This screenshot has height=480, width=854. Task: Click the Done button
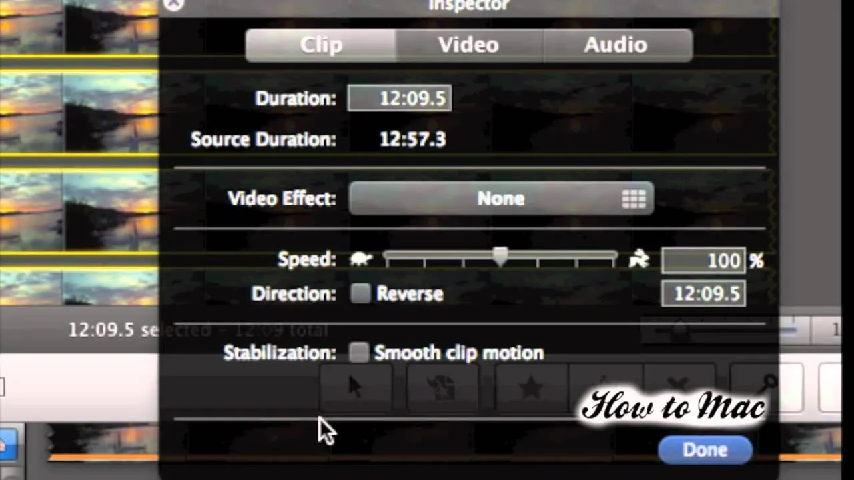click(x=705, y=450)
